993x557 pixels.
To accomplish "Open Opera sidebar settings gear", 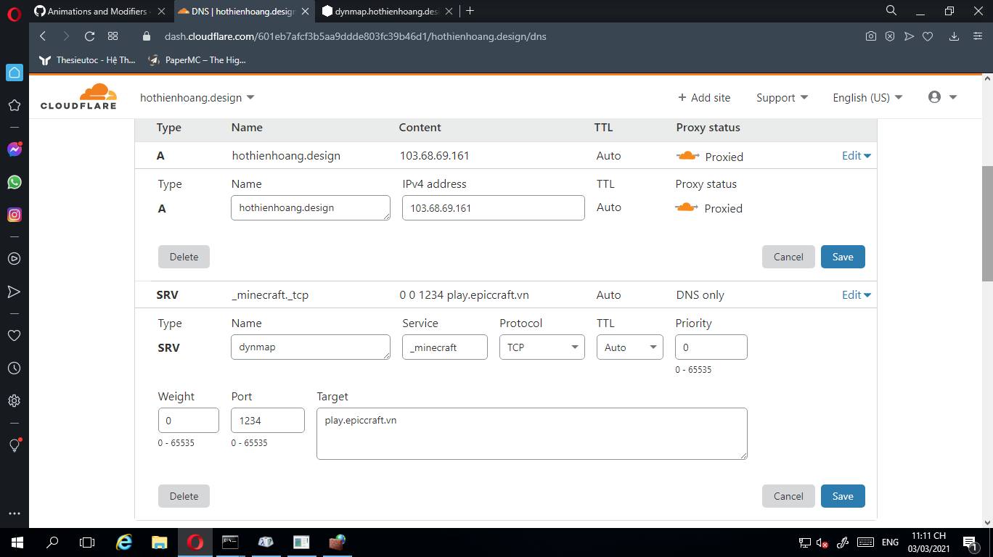I will (14, 400).
